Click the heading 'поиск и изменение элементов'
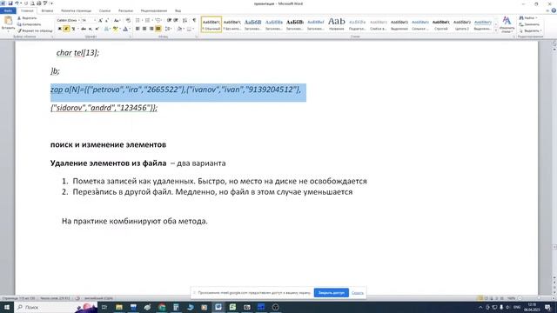The width and height of the screenshot is (557, 313). pos(108,144)
